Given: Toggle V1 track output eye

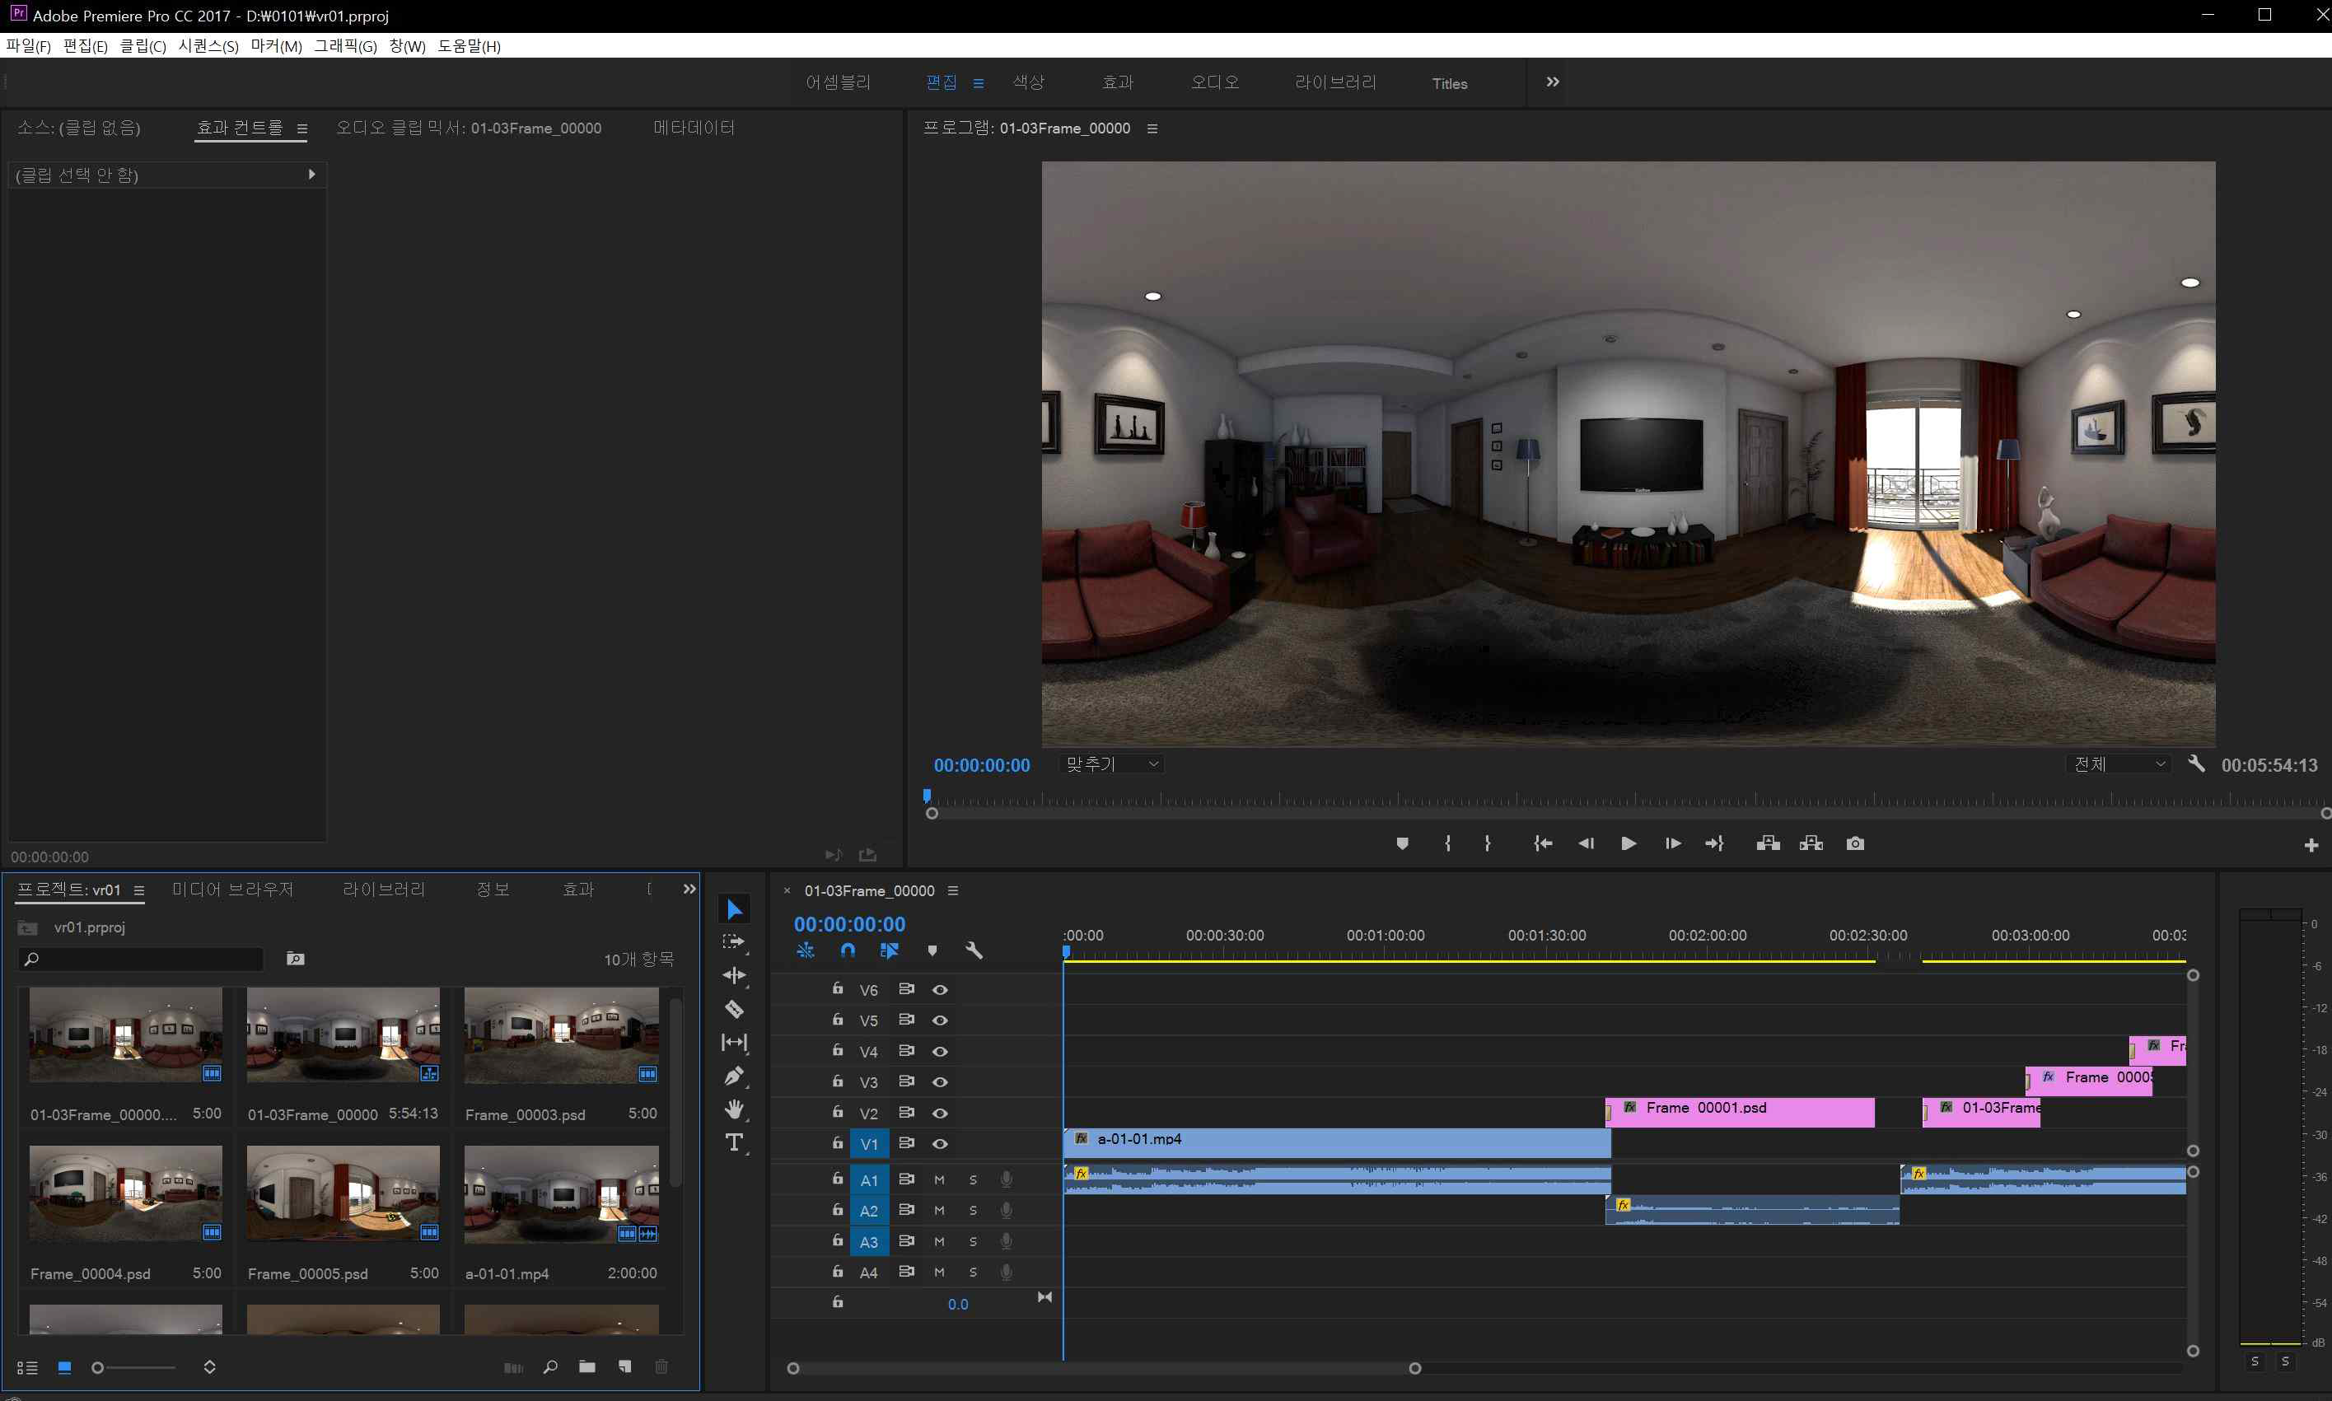Looking at the screenshot, I should (x=939, y=1143).
